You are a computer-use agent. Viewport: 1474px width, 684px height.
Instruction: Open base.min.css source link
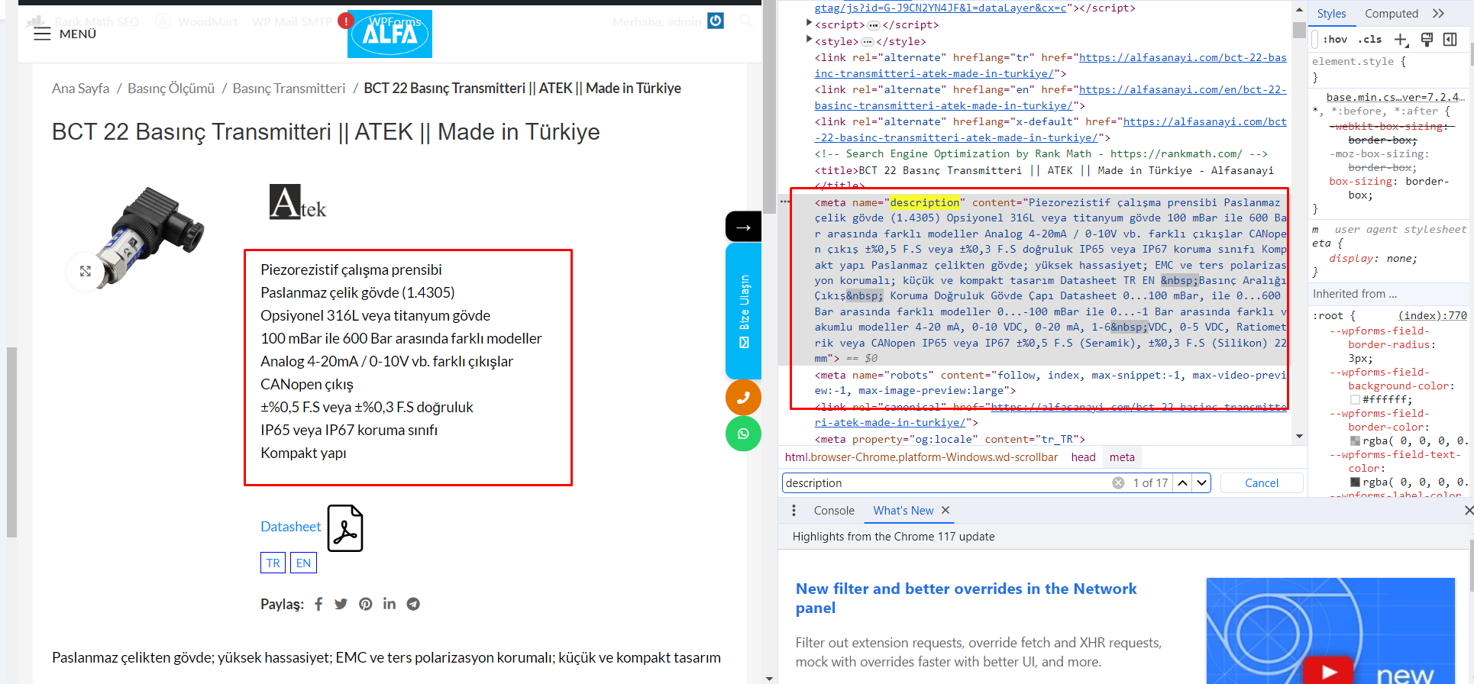[1395, 97]
